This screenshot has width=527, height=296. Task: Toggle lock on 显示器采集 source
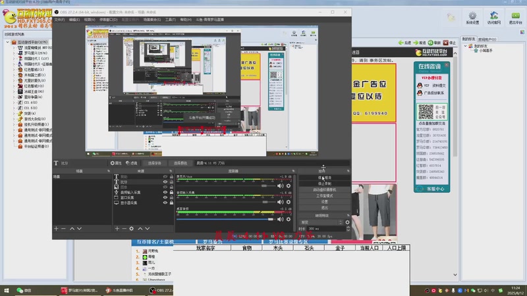(x=171, y=203)
